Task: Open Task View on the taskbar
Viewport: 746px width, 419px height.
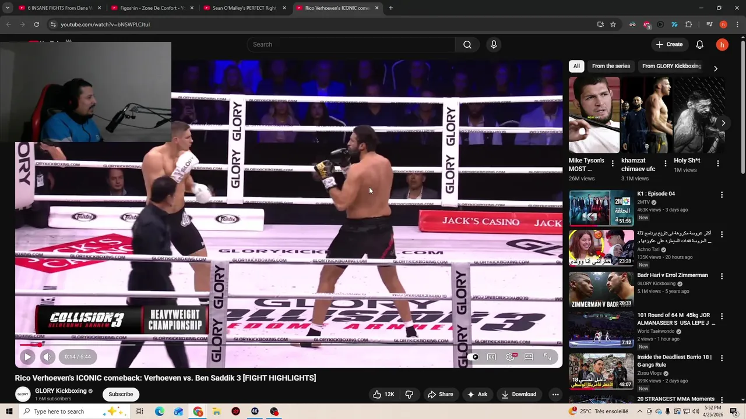Action: pos(140,411)
